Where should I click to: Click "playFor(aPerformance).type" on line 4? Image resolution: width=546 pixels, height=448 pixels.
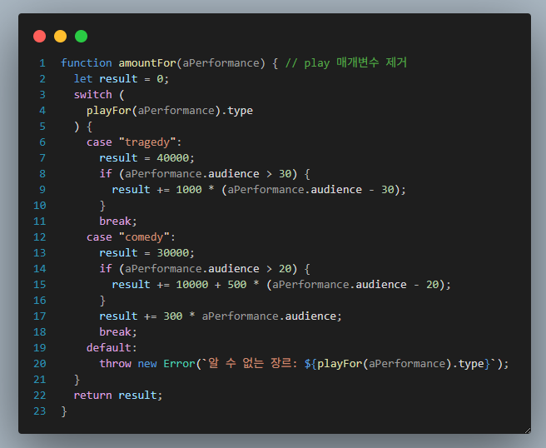(x=170, y=111)
